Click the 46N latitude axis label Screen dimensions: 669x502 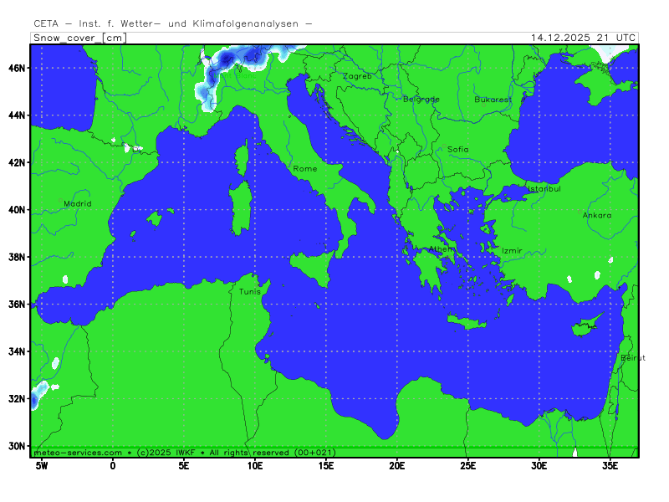pyautogui.click(x=18, y=68)
